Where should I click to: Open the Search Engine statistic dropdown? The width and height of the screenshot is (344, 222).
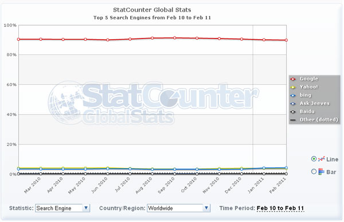tap(62, 208)
